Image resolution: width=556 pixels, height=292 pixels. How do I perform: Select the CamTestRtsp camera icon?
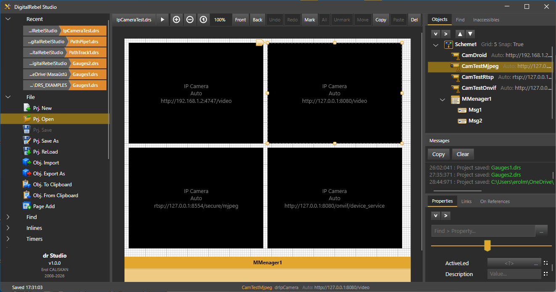pyautogui.click(x=455, y=77)
